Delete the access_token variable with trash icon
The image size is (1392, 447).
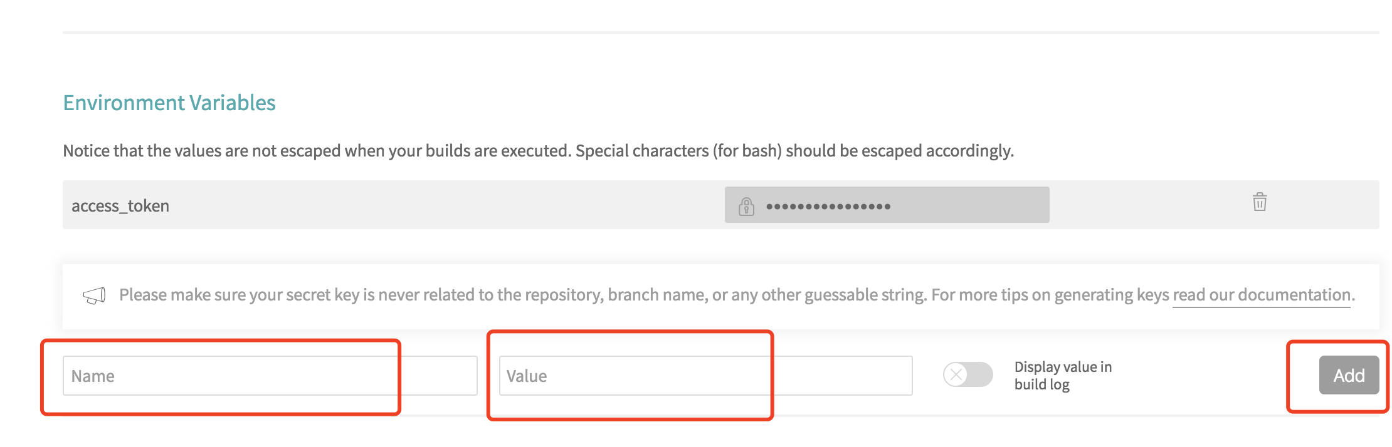1259,202
